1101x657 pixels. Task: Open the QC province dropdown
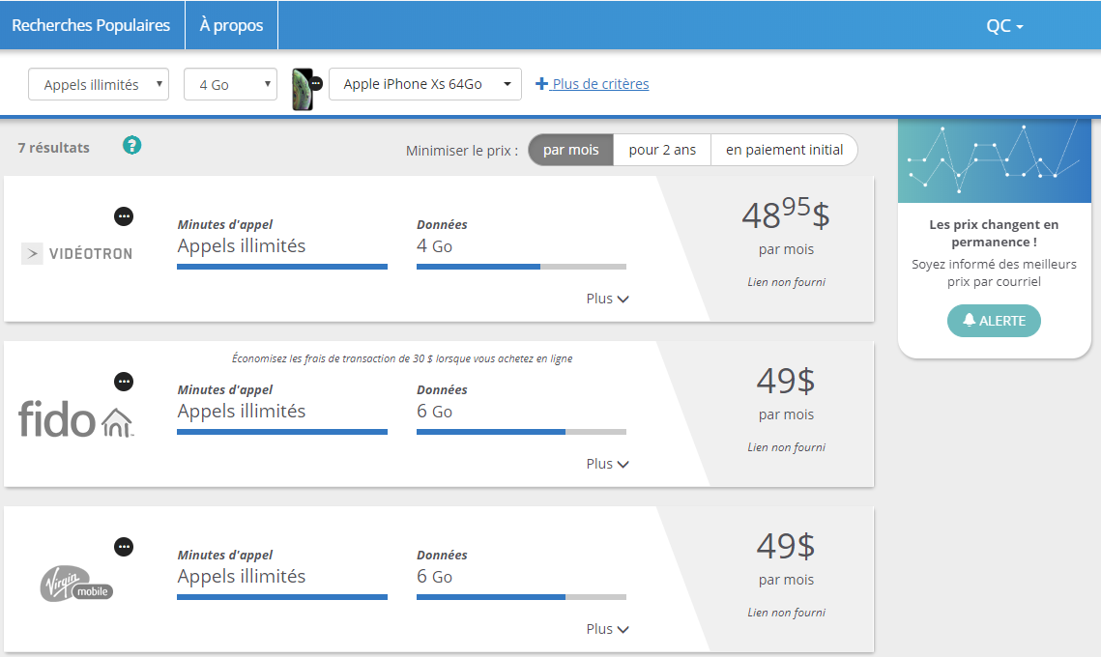pyautogui.click(x=1004, y=26)
